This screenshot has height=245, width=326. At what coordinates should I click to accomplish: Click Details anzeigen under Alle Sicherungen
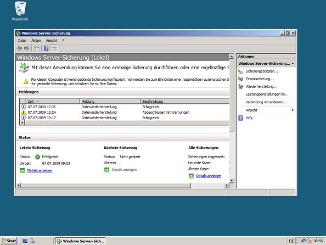click(209, 176)
